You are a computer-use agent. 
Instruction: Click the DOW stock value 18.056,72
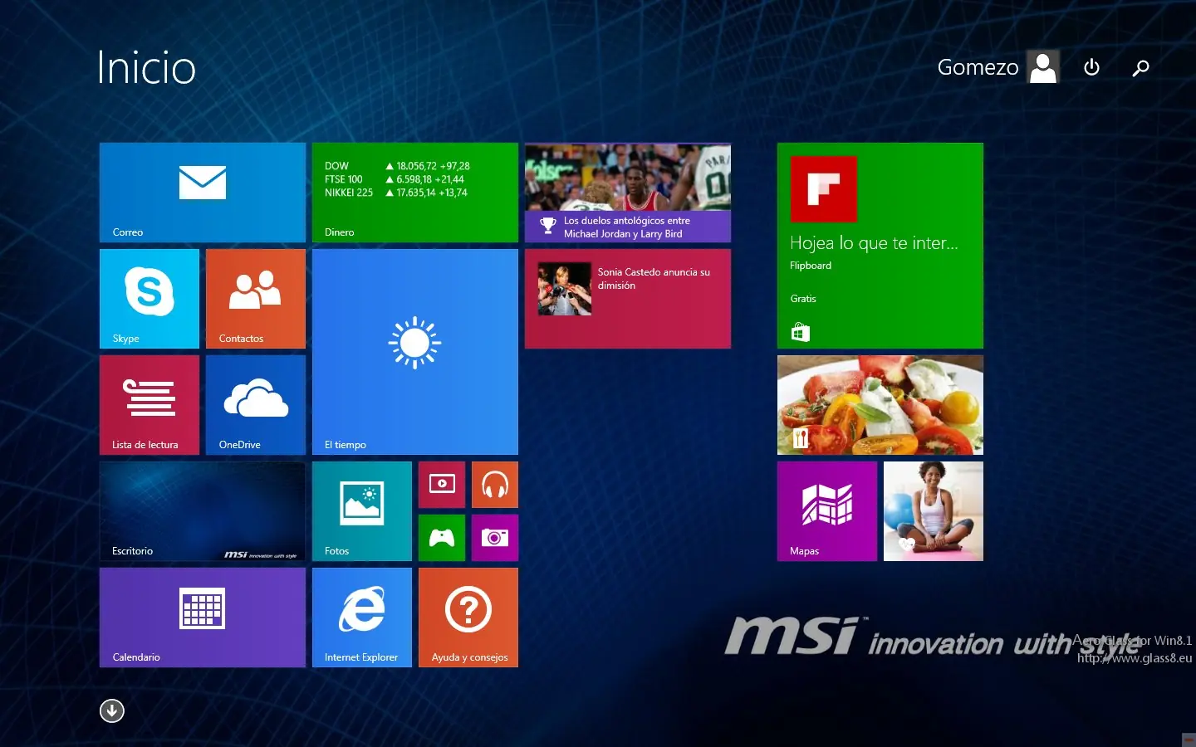tap(416, 166)
